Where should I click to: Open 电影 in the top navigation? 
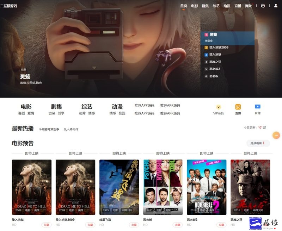click(195, 6)
